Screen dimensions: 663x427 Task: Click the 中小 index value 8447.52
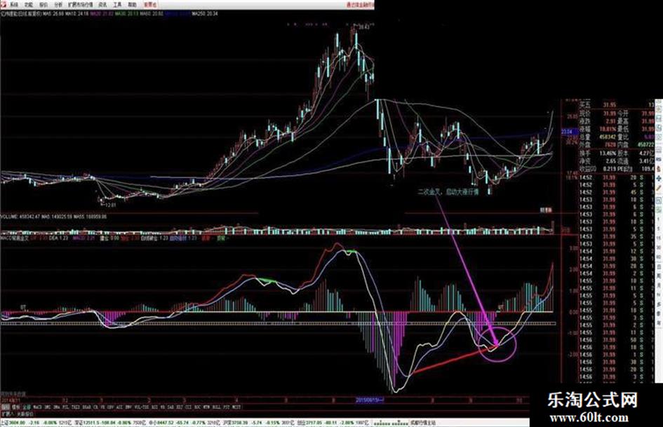(165, 422)
